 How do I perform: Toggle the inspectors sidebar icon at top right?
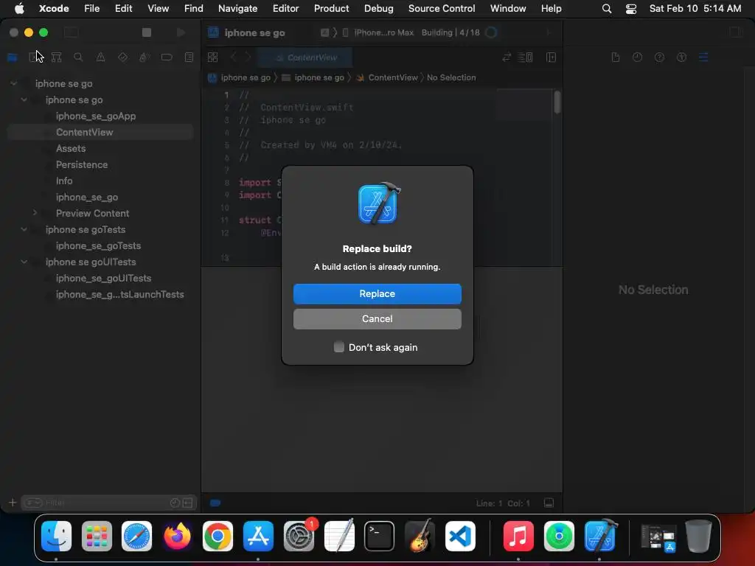coord(736,32)
